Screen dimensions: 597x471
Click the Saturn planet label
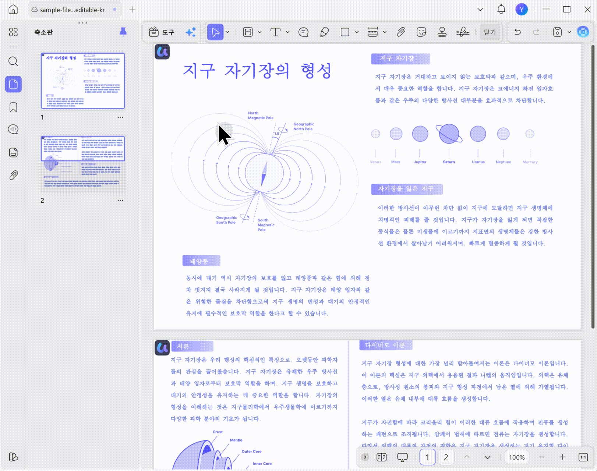[449, 162]
